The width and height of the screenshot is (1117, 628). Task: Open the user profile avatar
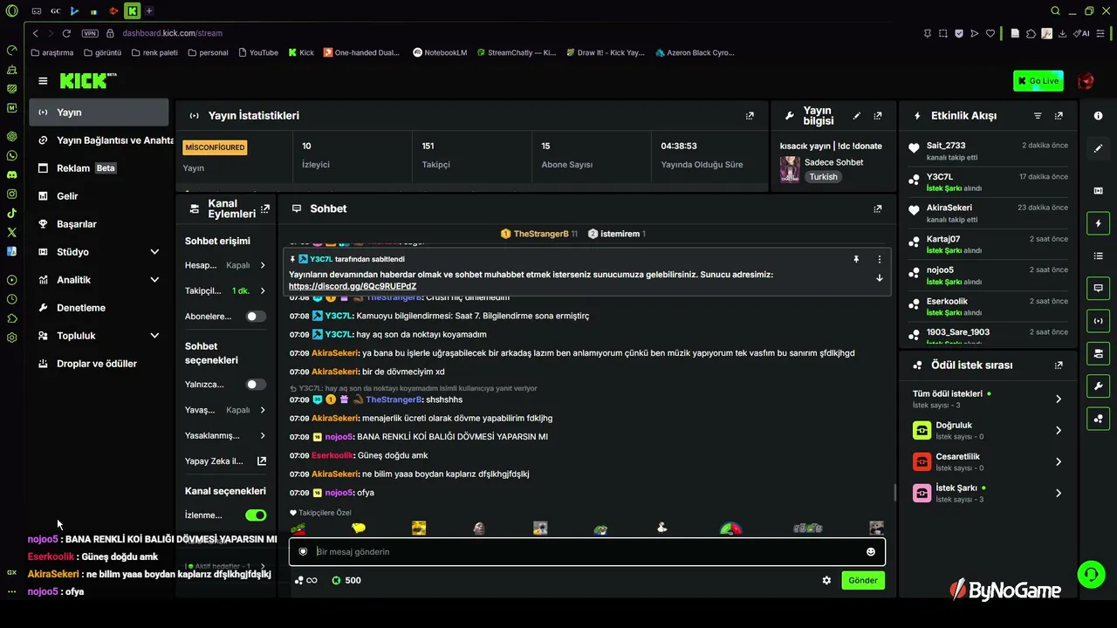[1086, 81]
